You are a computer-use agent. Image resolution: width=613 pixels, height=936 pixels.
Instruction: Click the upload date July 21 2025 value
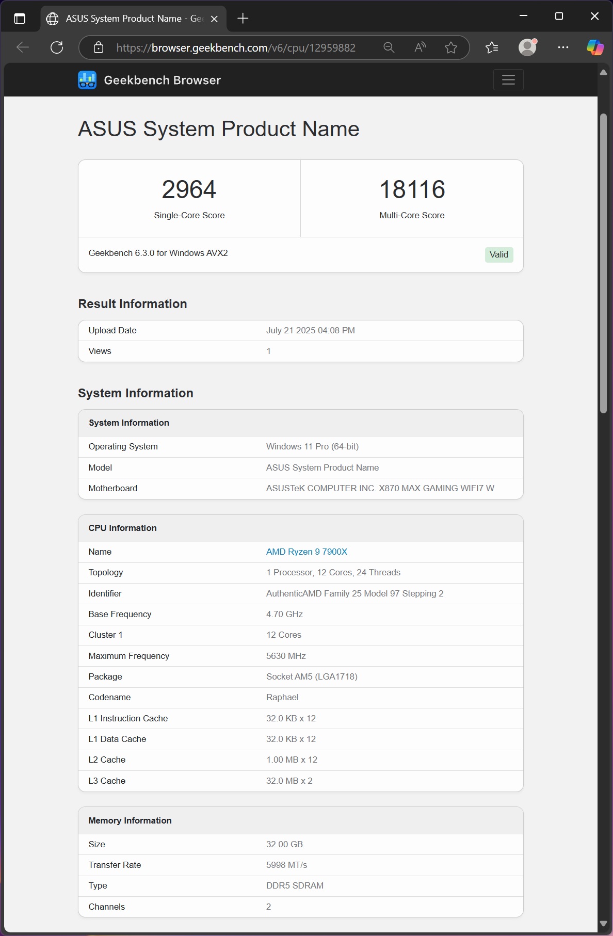(311, 330)
